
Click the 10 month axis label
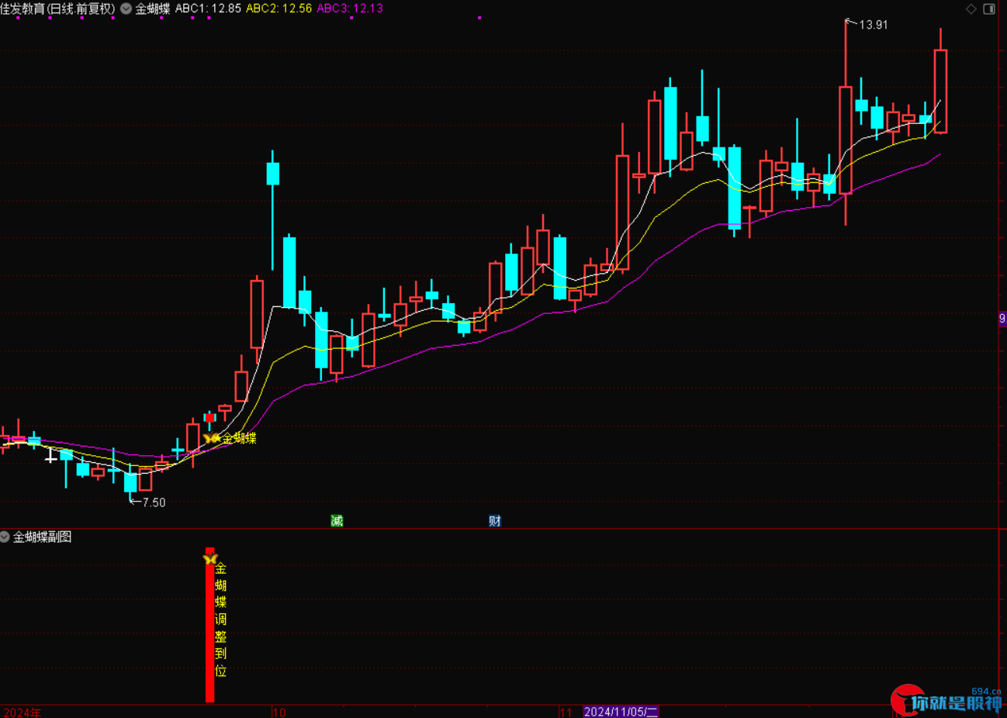coord(279,712)
